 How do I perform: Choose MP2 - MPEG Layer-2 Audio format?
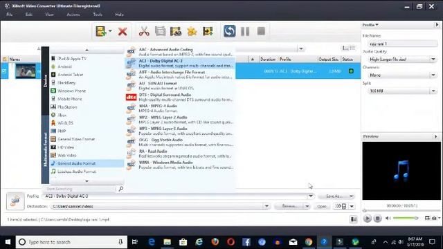coord(180,120)
